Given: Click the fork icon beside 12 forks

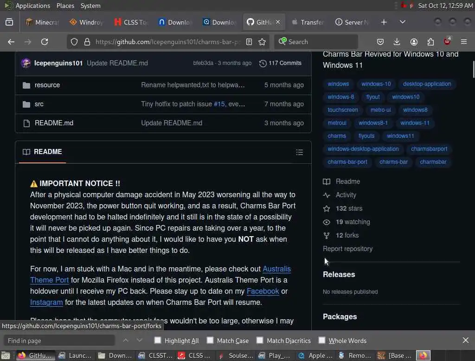Looking at the screenshot, I should pos(327,236).
